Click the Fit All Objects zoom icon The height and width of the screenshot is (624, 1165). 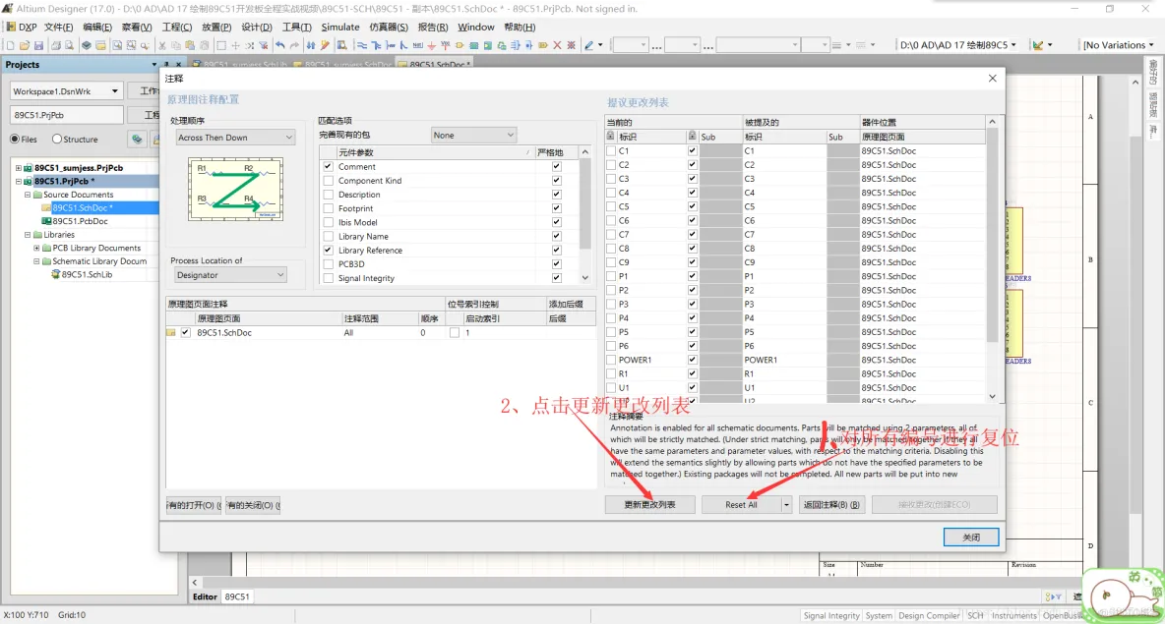[x=117, y=45]
